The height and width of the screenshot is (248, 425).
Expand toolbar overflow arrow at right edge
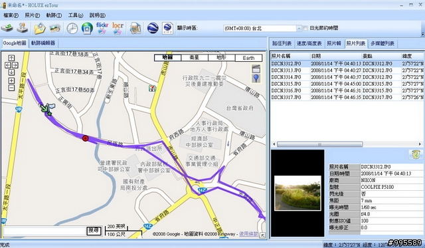[423, 34]
